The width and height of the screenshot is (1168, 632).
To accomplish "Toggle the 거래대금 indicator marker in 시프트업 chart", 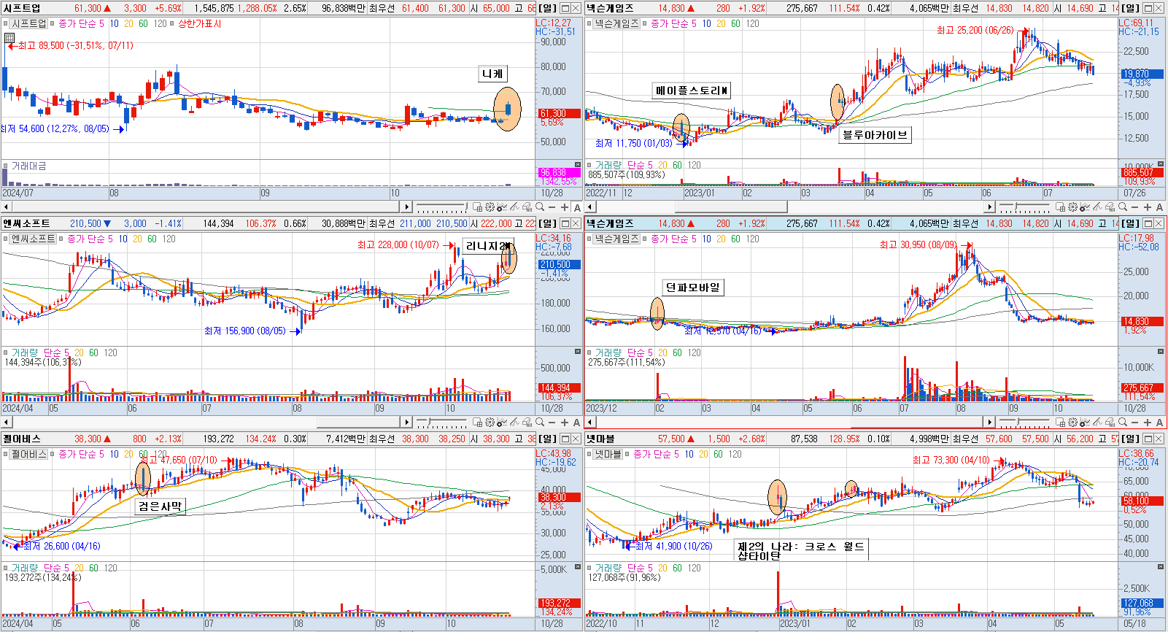I will tap(6, 166).
